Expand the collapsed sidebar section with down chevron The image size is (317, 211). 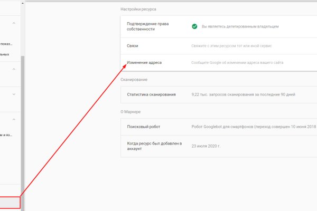(14, 95)
